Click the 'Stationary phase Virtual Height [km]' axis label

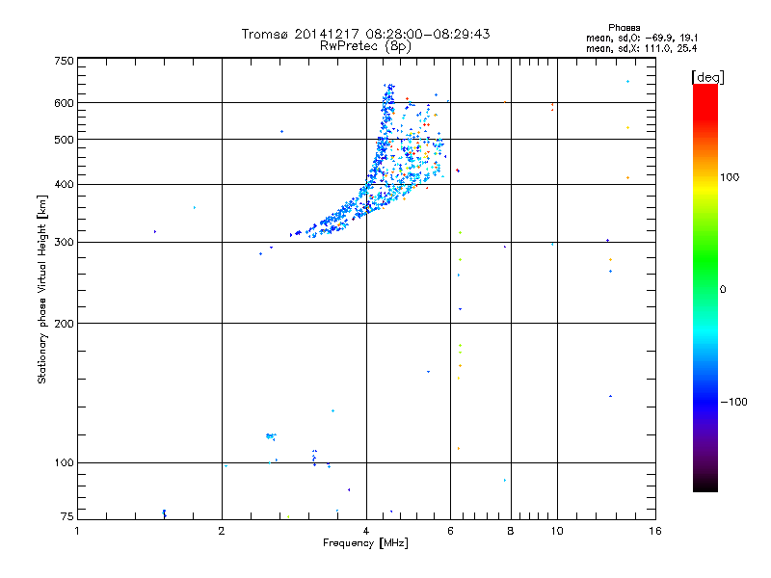(x=42, y=289)
